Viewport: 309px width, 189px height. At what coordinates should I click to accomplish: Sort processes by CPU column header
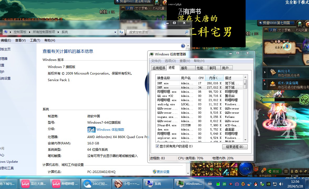[x=201, y=78]
